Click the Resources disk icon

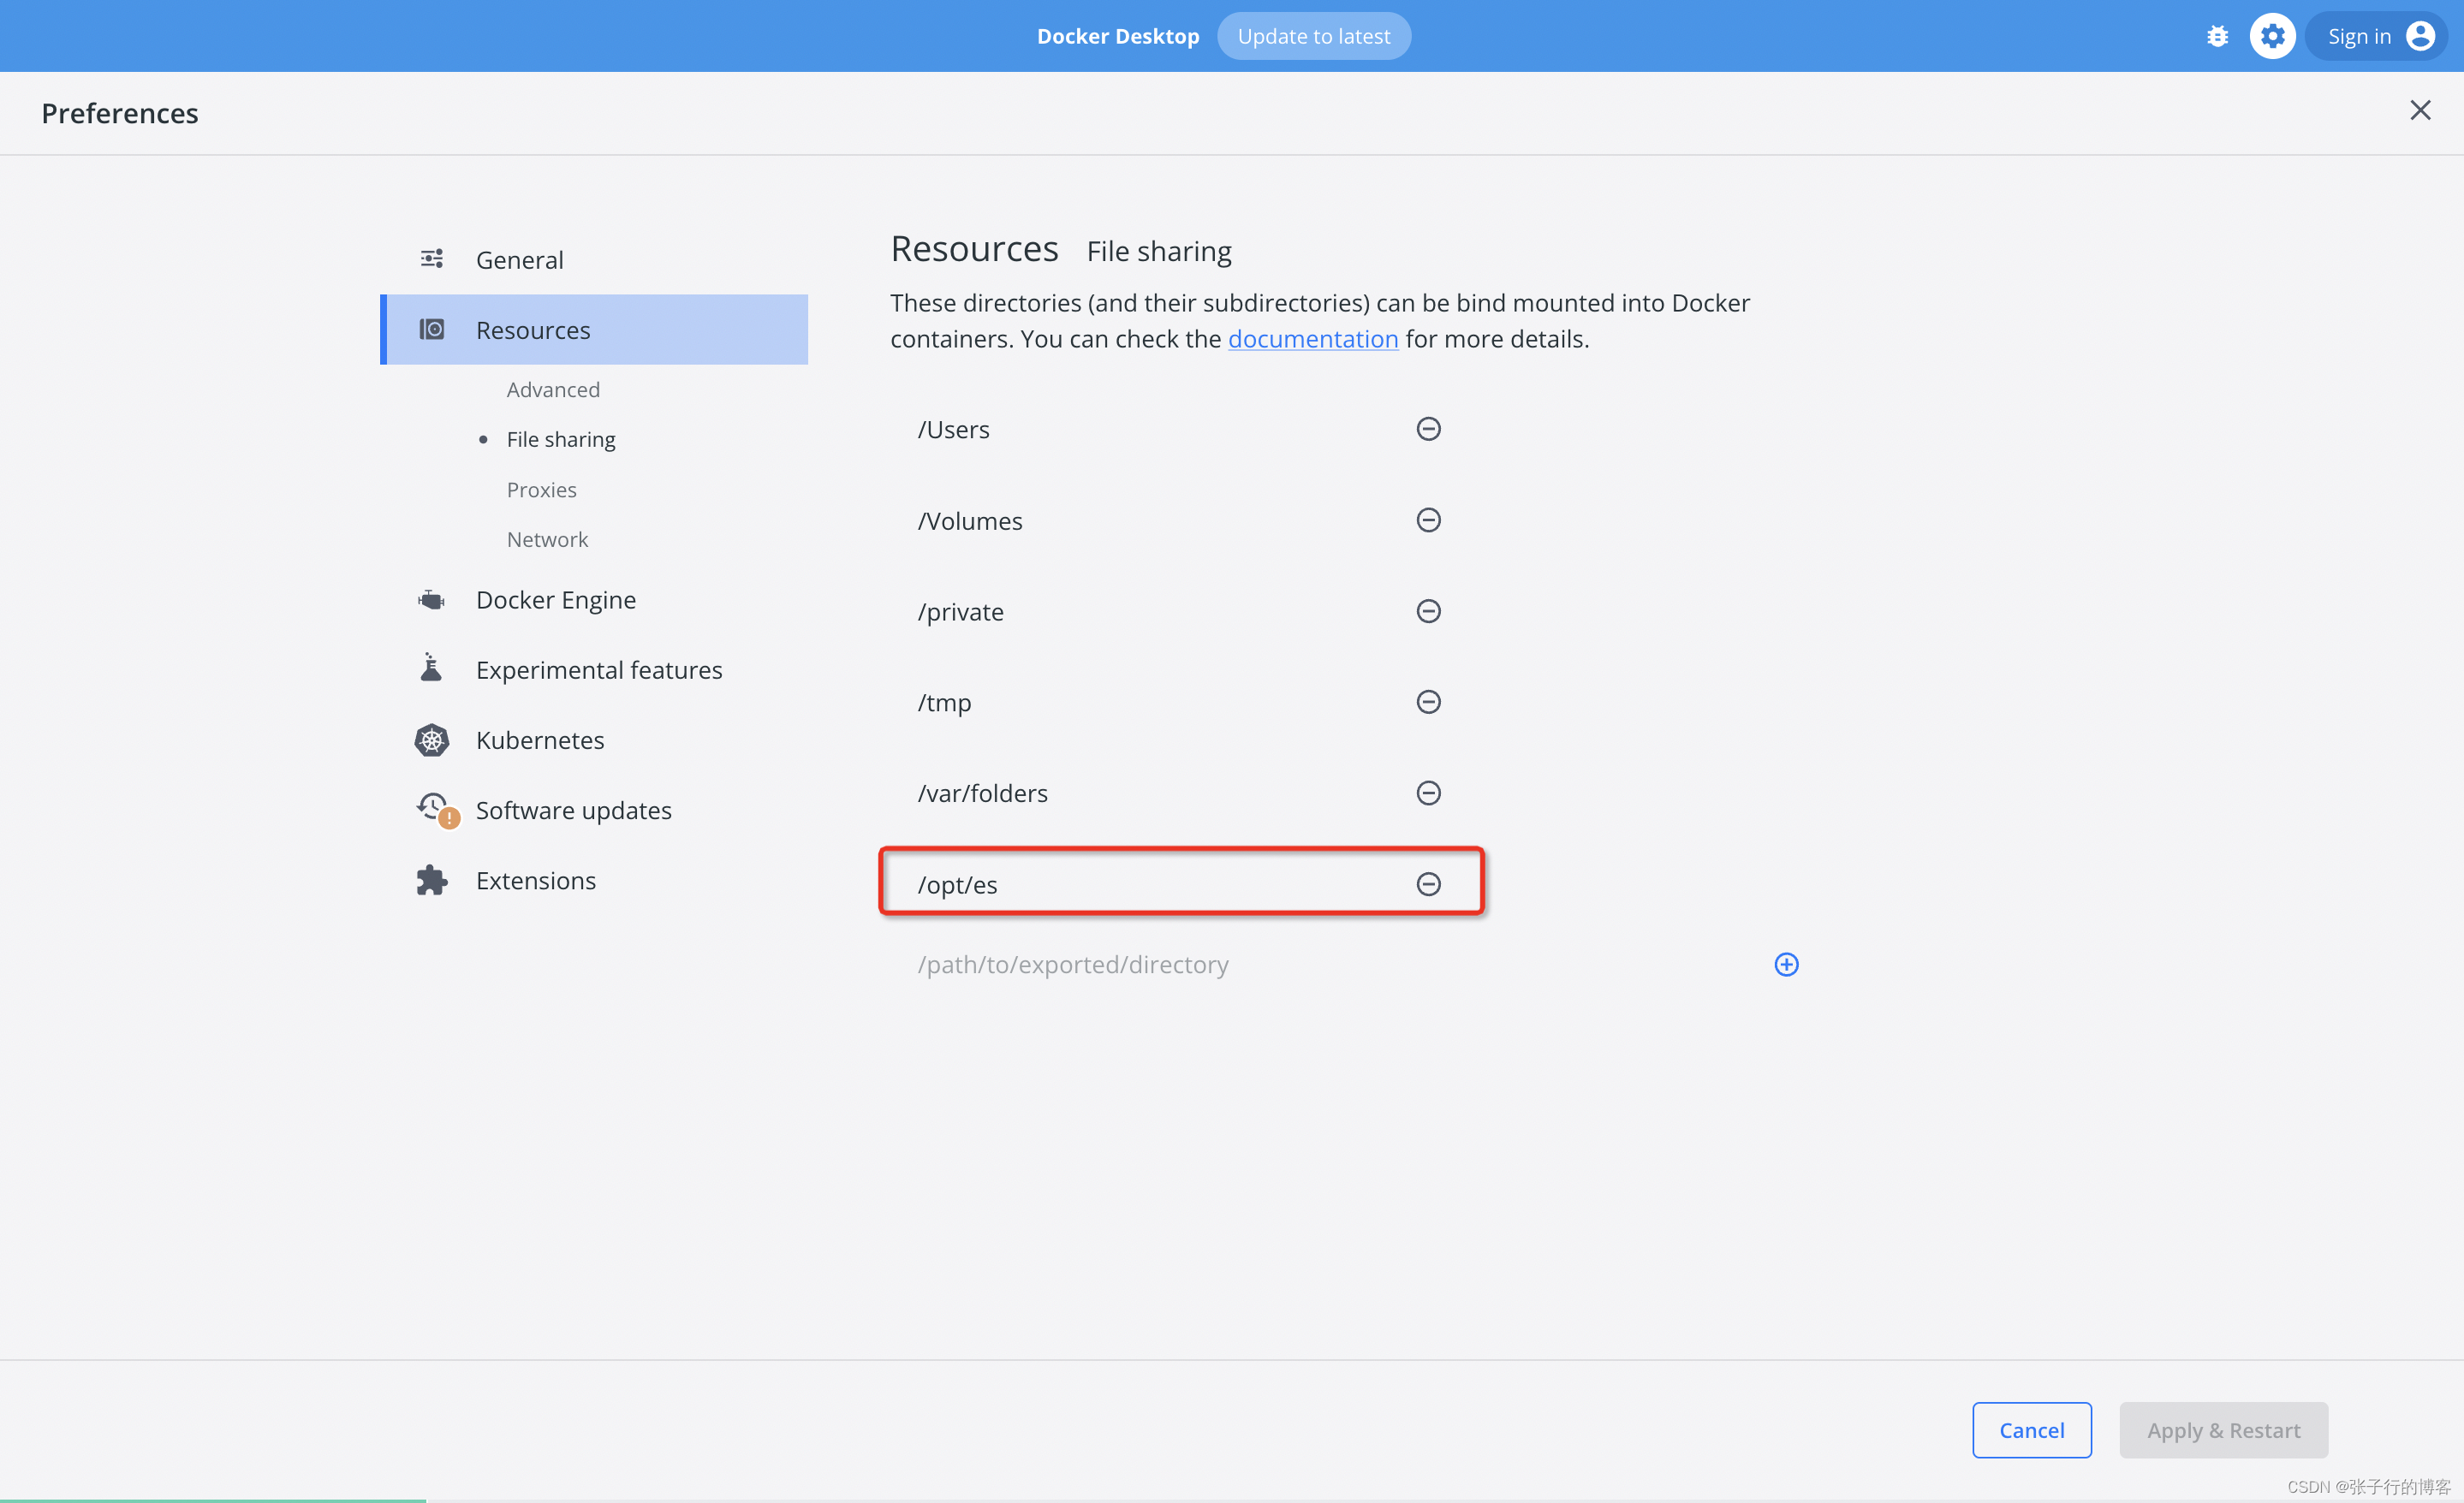[x=431, y=329]
